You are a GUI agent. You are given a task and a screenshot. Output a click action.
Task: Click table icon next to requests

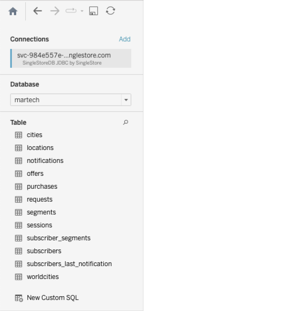19,200
